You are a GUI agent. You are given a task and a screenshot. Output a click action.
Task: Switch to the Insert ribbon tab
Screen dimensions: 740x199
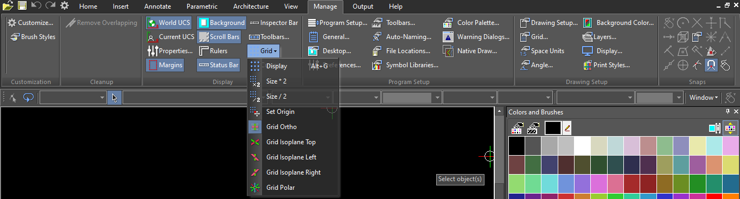pyautogui.click(x=121, y=7)
